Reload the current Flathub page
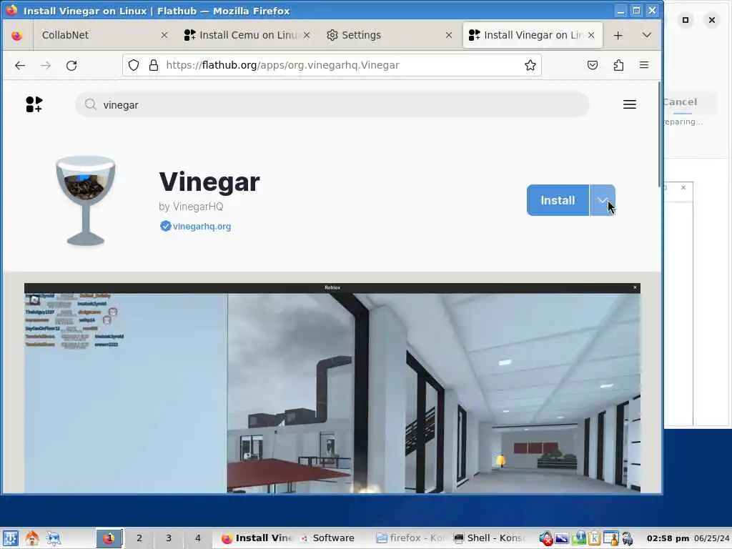 point(71,65)
